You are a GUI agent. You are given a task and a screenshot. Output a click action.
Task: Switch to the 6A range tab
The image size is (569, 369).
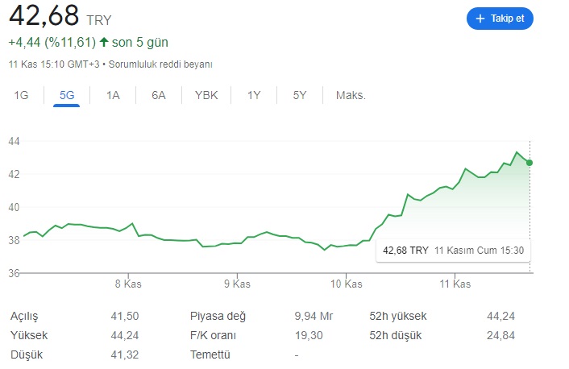click(159, 95)
